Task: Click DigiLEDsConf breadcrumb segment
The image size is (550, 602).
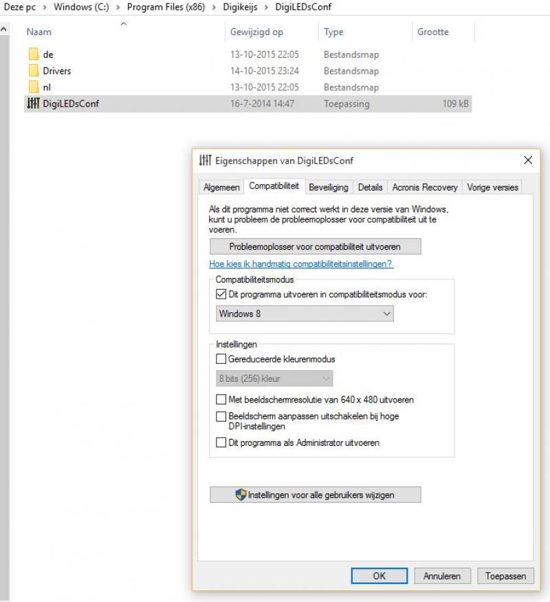Action: (303, 7)
